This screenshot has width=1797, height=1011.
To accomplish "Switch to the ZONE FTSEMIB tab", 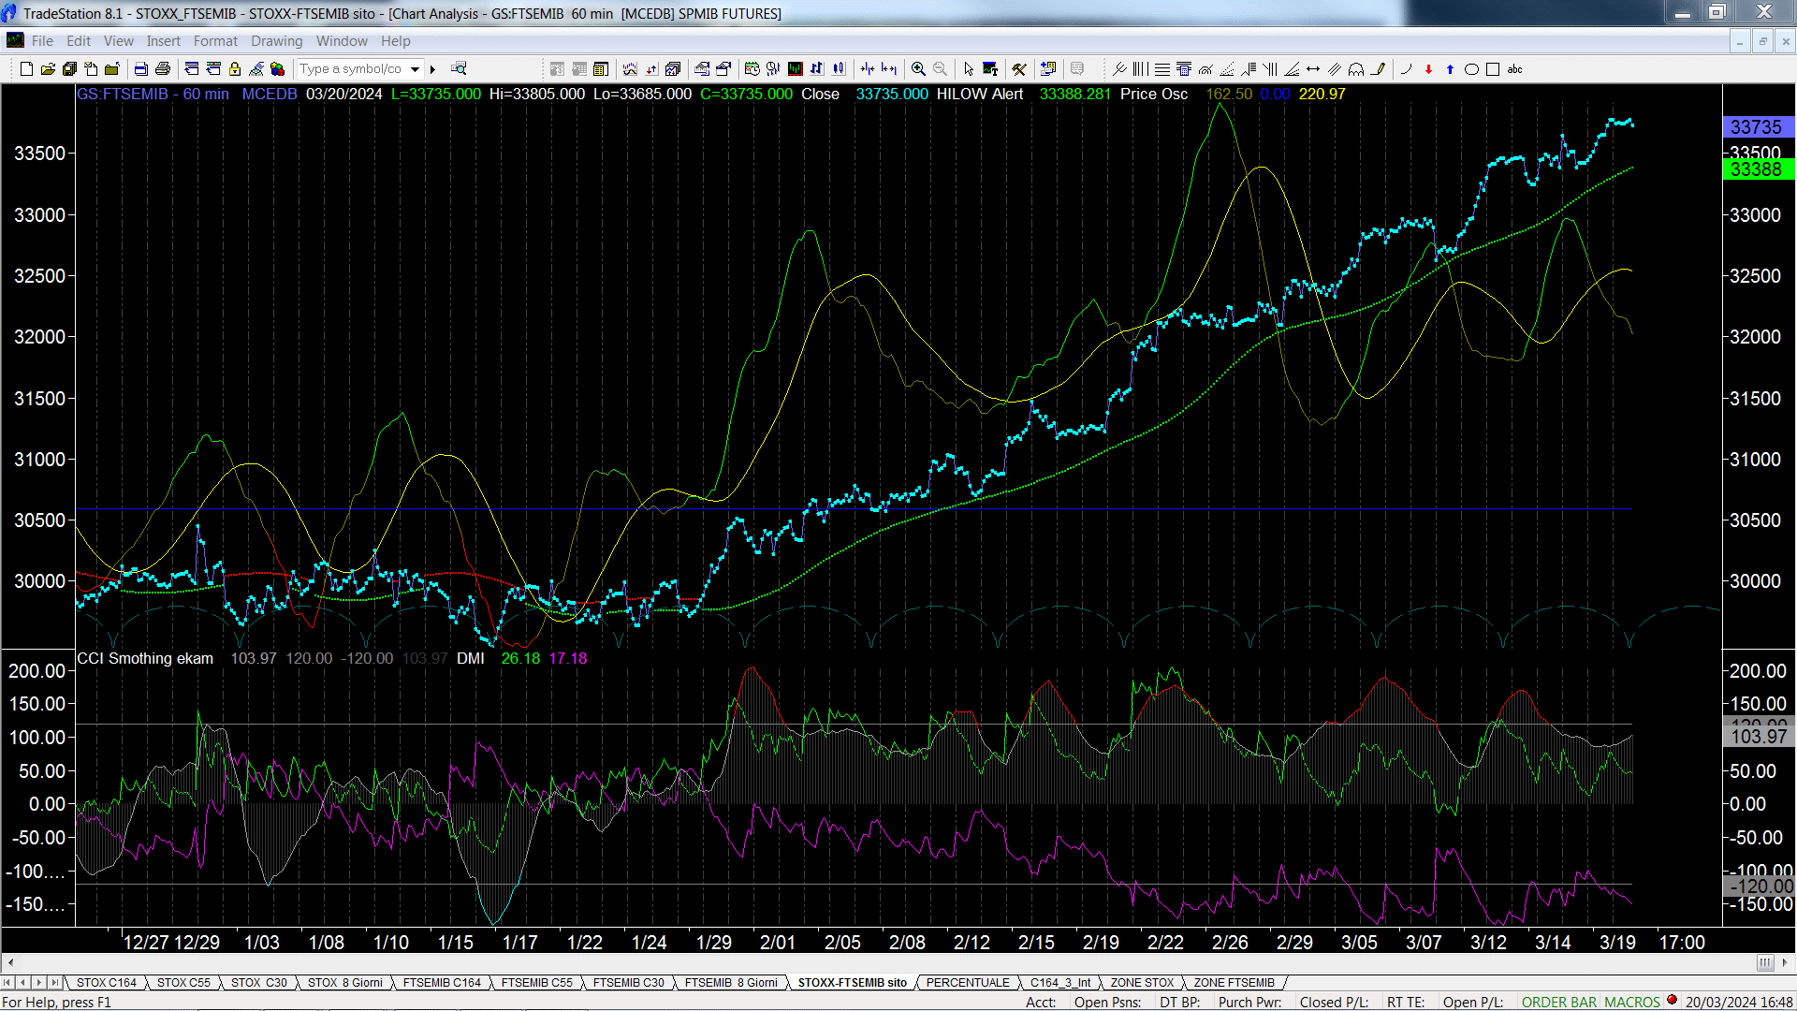I will point(1234,983).
